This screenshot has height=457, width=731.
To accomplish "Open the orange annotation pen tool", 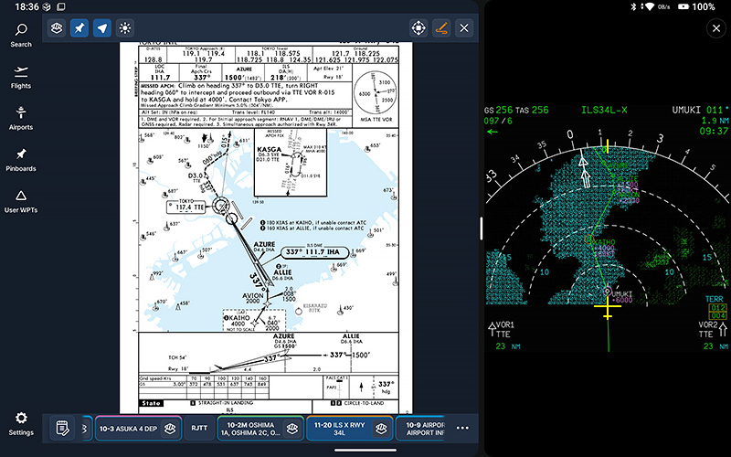I will 441,28.
